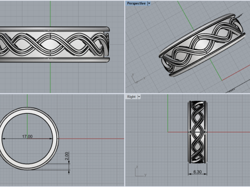Select the 2.00 thickness dimension text
Image resolution: width=250 pixels, height=187 pixels.
click(67, 156)
